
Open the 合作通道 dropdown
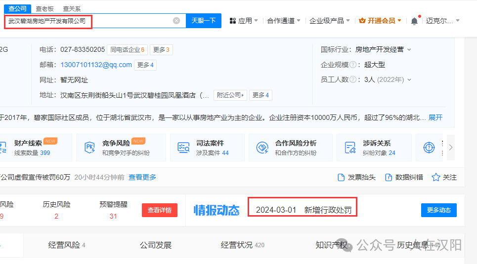coord(283,21)
